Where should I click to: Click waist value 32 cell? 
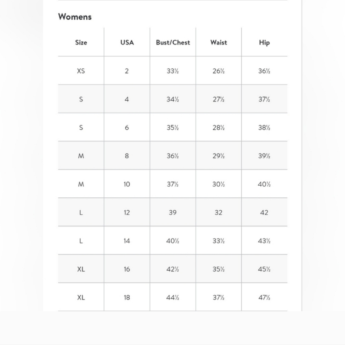(219, 212)
